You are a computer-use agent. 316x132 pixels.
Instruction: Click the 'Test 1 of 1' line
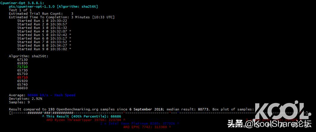(20, 10)
